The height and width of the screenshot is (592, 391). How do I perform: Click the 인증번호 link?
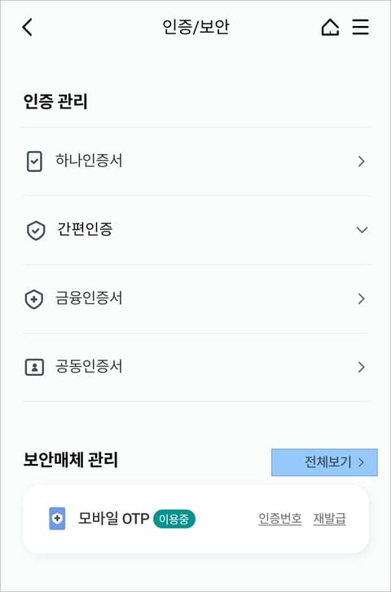[280, 519]
